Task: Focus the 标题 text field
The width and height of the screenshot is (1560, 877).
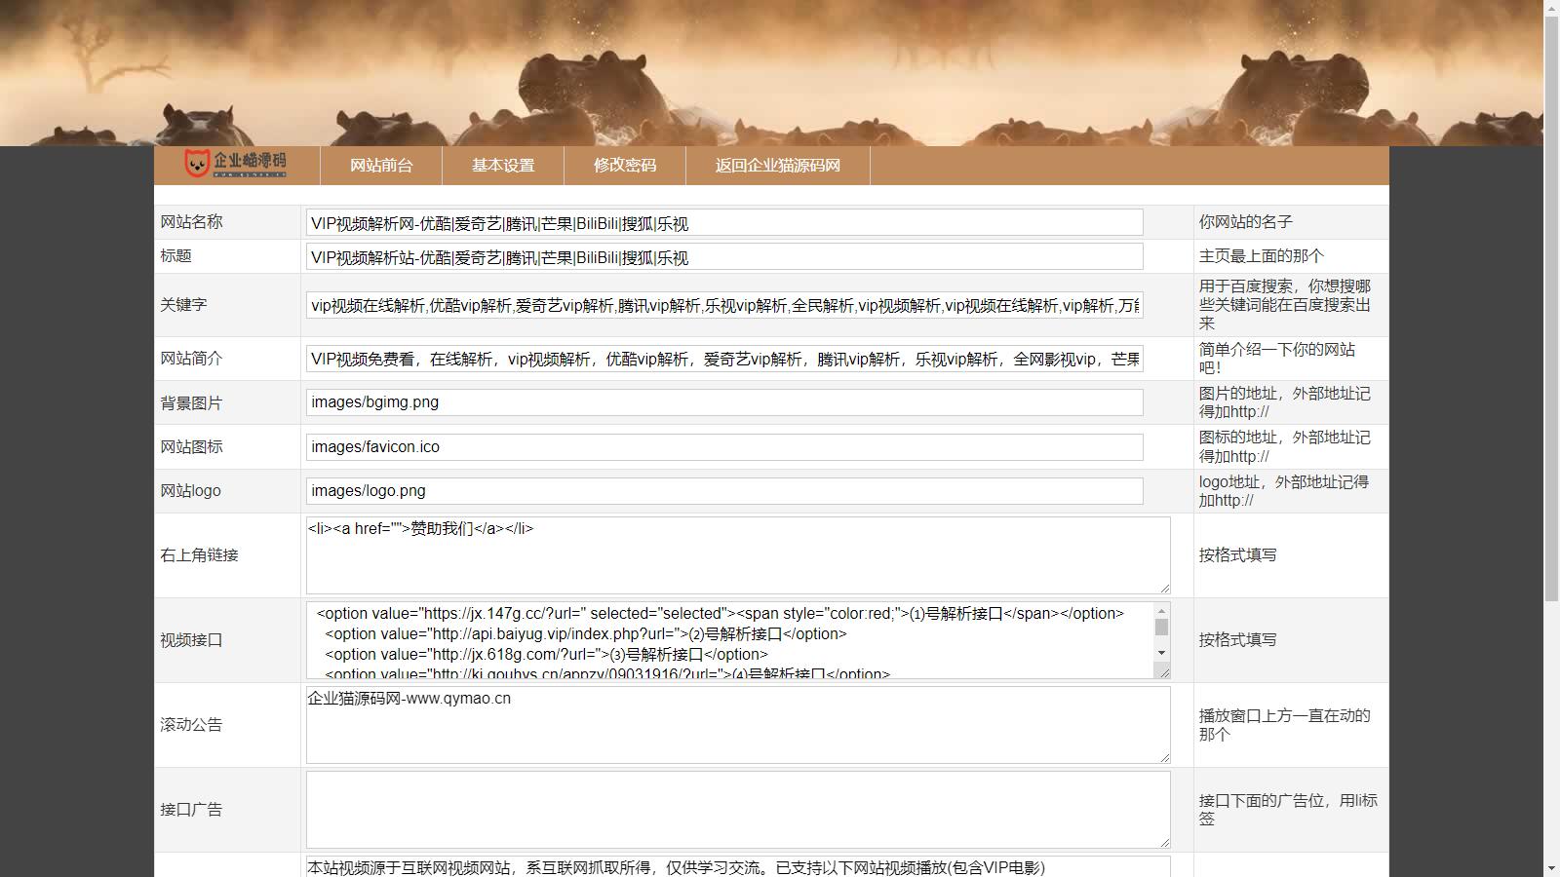Action: 723,257
